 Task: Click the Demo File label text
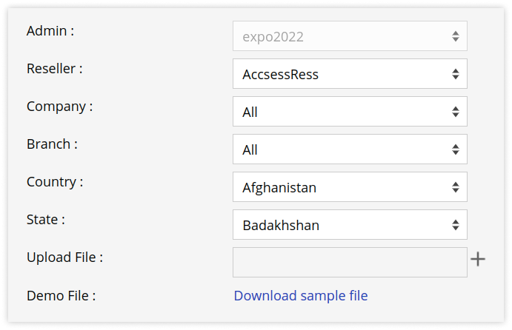pyautogui.click(x=61, y=296)
